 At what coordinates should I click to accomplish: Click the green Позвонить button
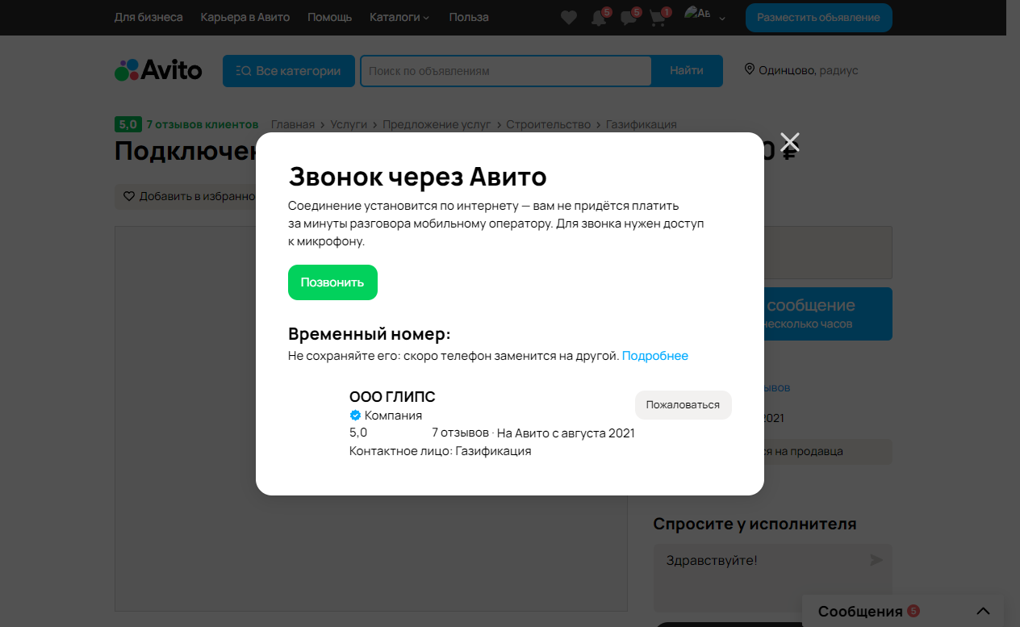tap(332, 282)
